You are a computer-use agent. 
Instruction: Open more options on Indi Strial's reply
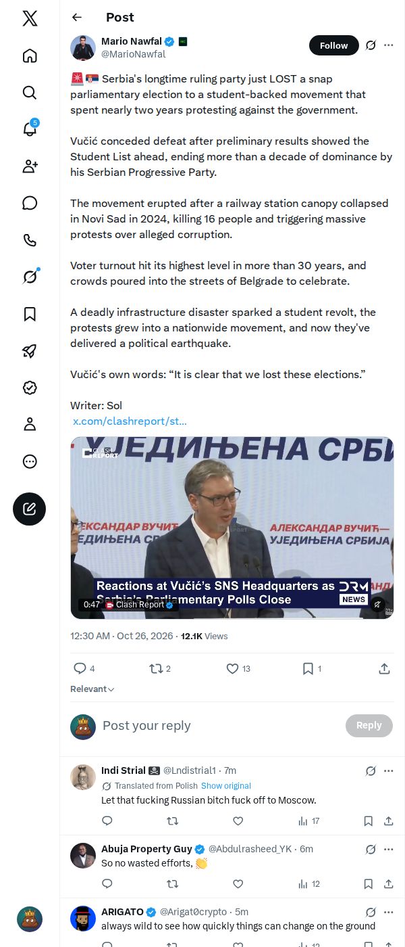click(x=389, y=770)
